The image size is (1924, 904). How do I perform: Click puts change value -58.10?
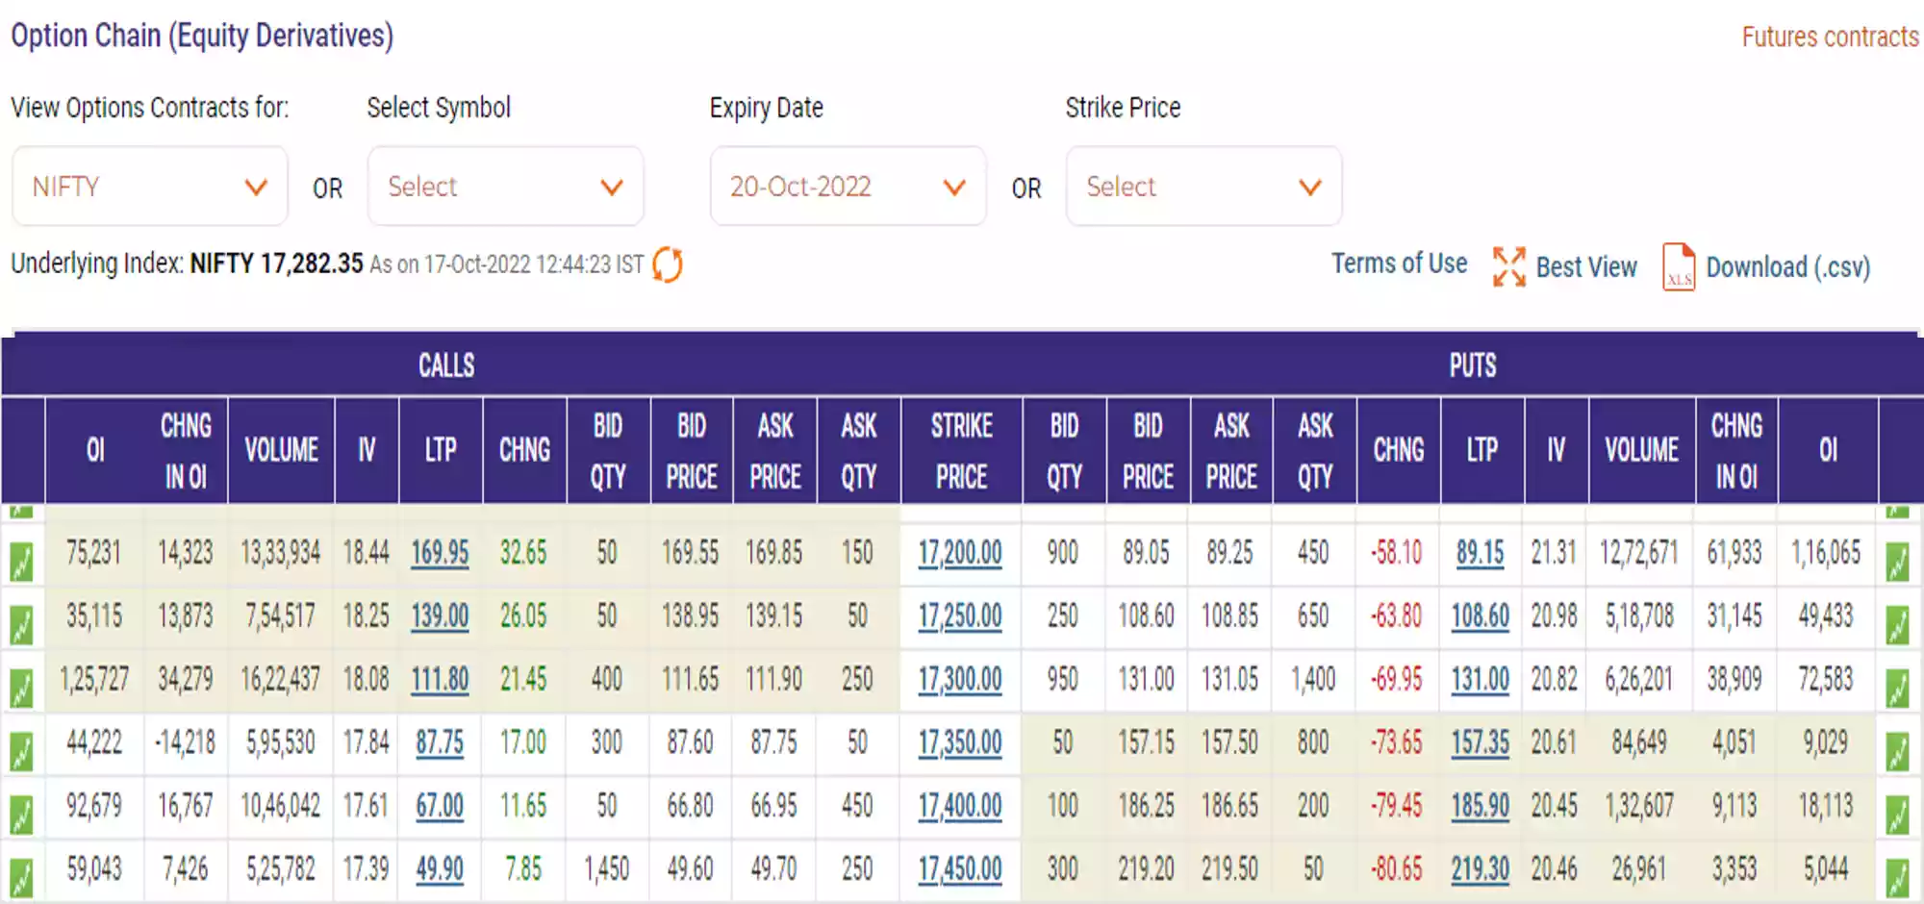coord(1397,553)
